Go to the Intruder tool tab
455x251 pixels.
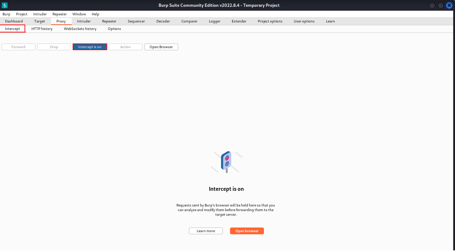(x=84, y=21)
